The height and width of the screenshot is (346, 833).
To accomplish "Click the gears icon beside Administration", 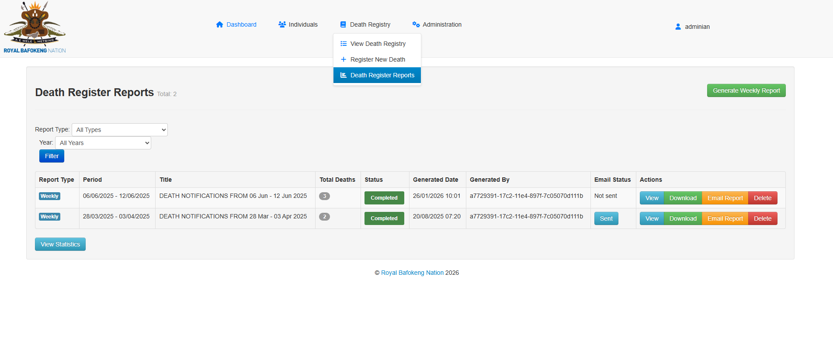I will pyautogui.click(x=416, y=25).
